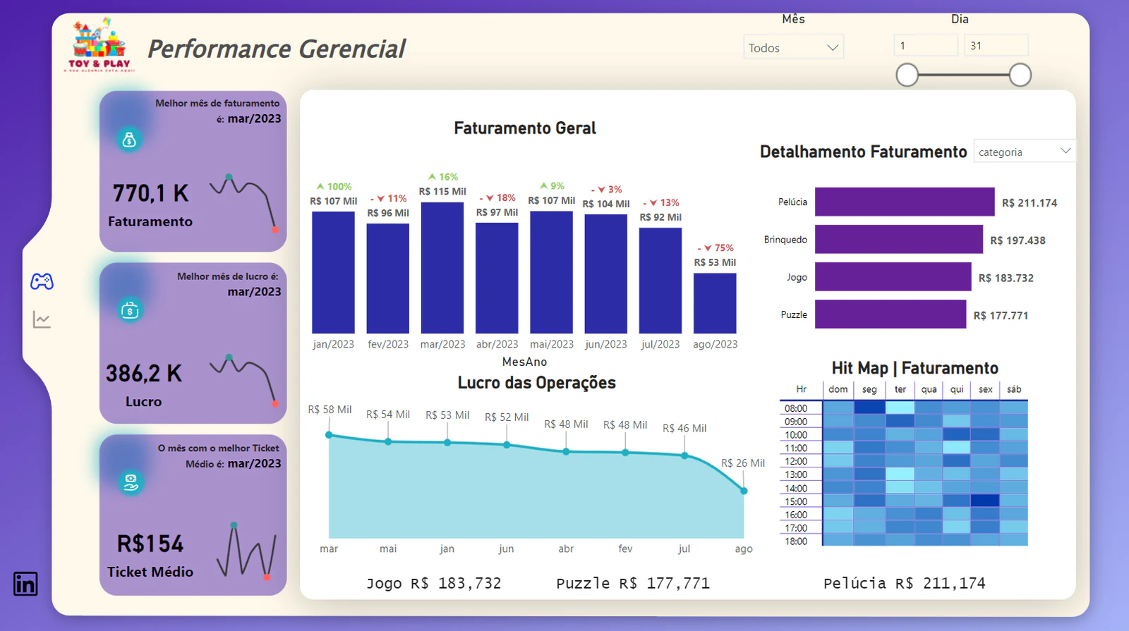The image size is (1129, 631).
Task: Click the LinkedIn icon
Action: [x=25, y=584]
